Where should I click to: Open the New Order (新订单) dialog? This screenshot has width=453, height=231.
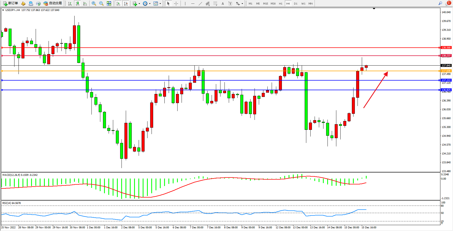(x=11, y=3)
